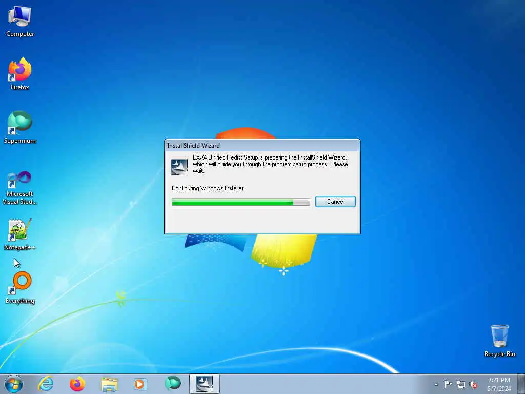Click the muted volume tray icon

pos(473,385)
